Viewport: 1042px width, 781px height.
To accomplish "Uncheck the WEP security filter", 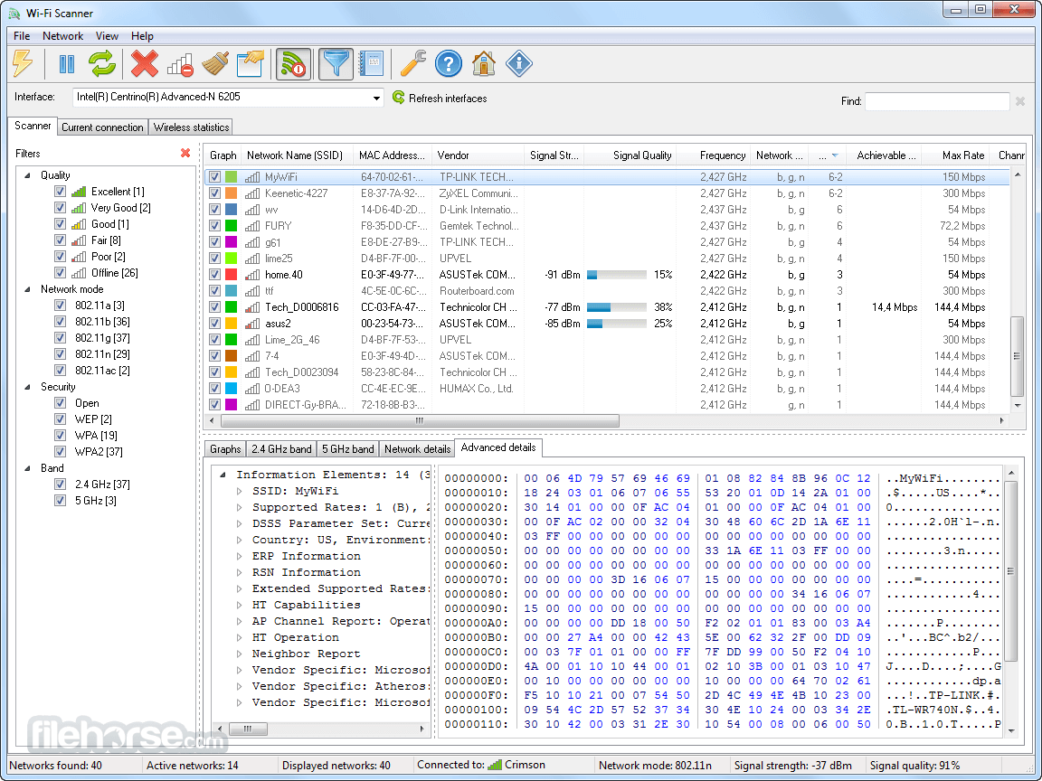I will click(x=60, y=419).
